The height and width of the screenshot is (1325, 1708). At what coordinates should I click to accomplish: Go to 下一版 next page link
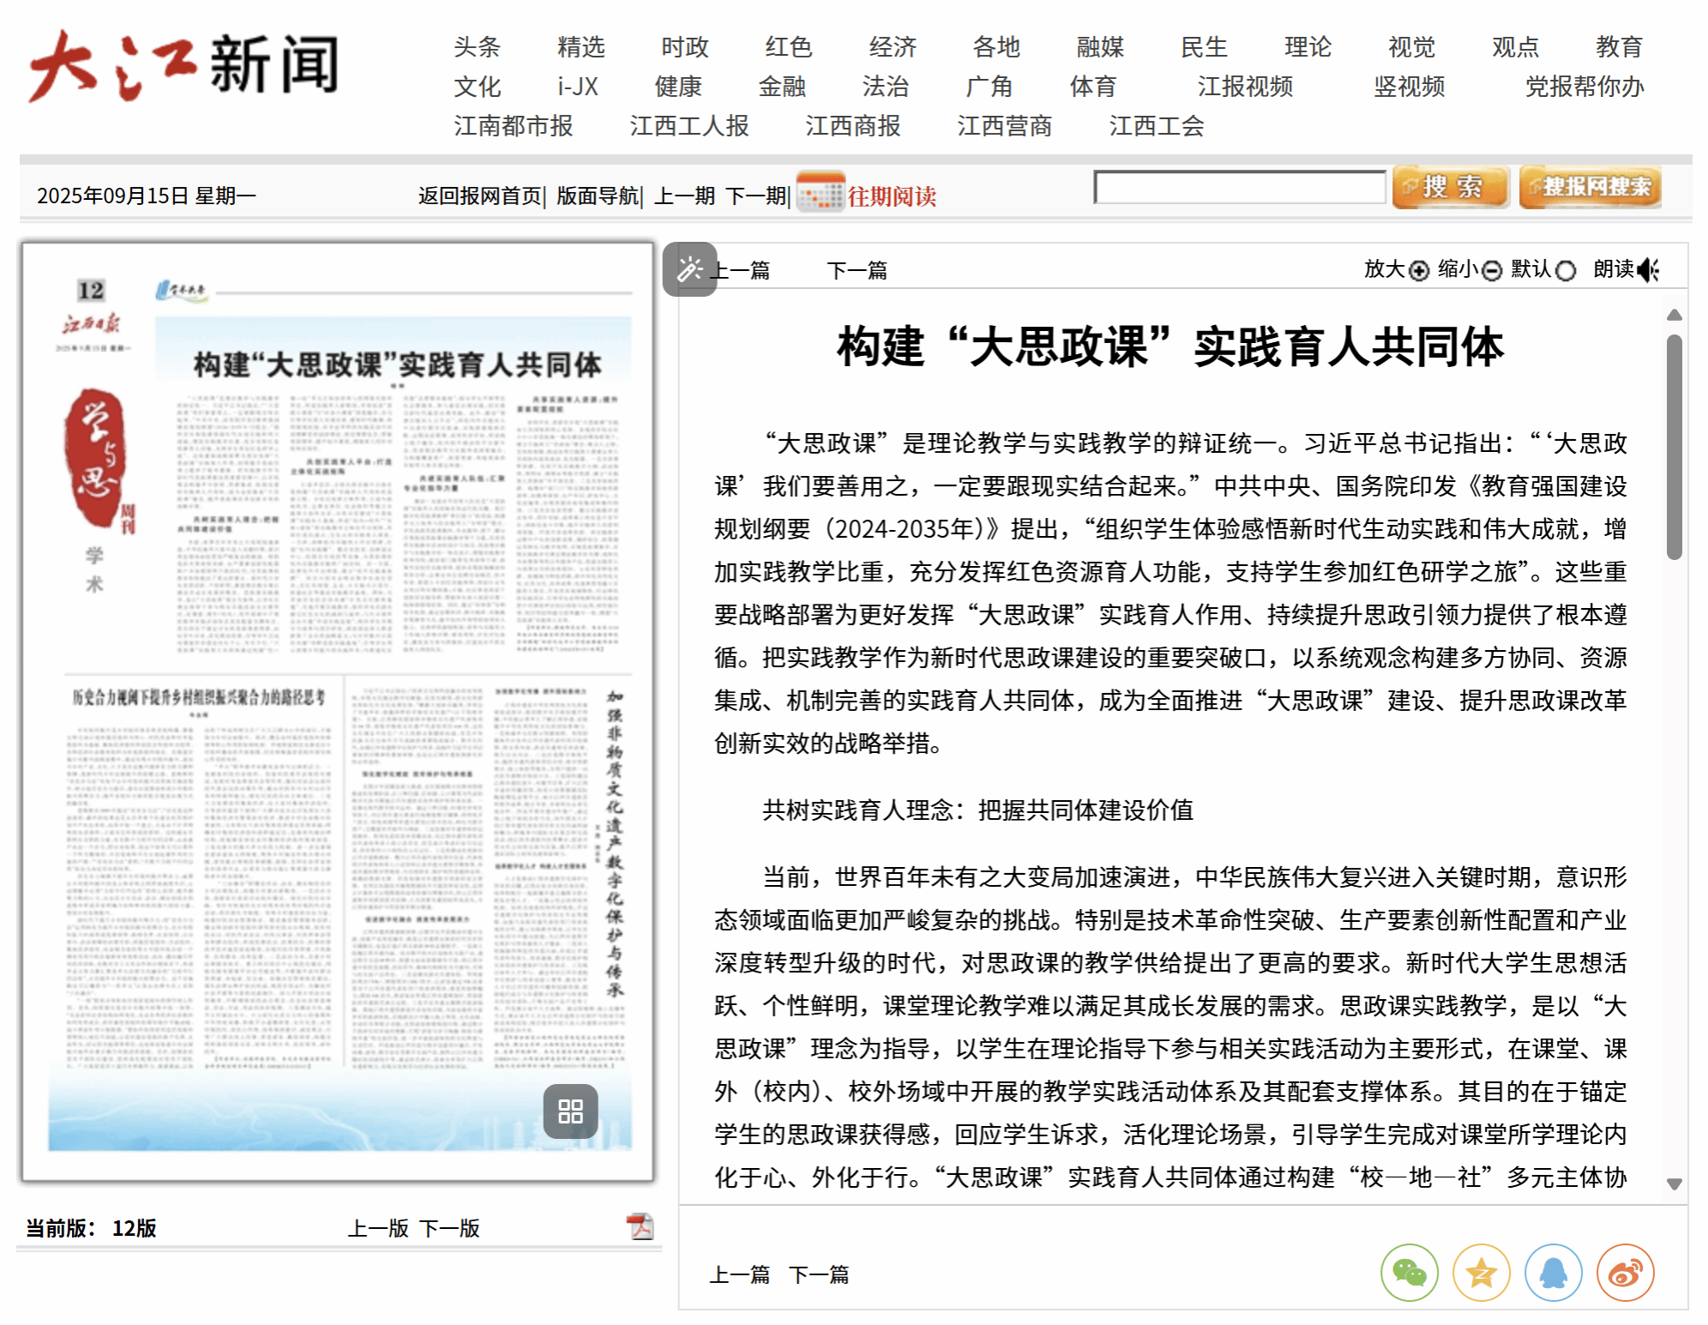pyautogui.click(x=449, y=1228)
